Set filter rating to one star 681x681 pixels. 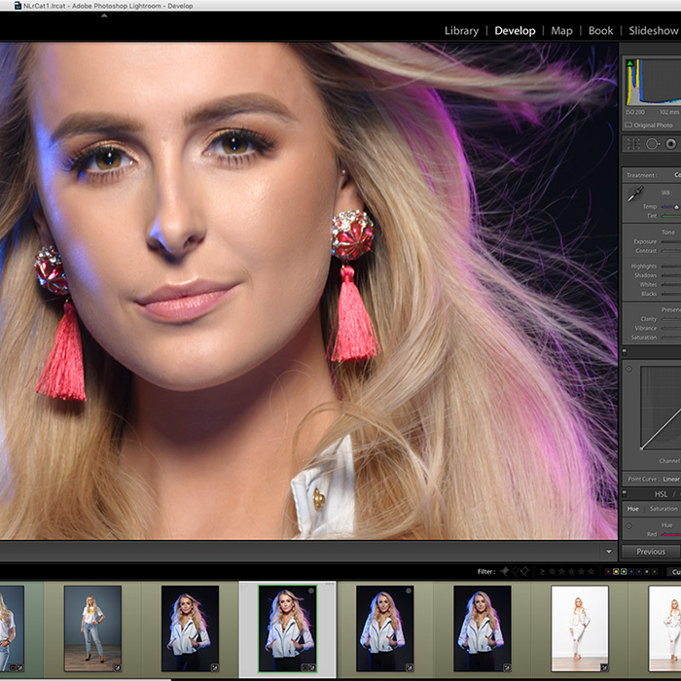click(552, 572)
